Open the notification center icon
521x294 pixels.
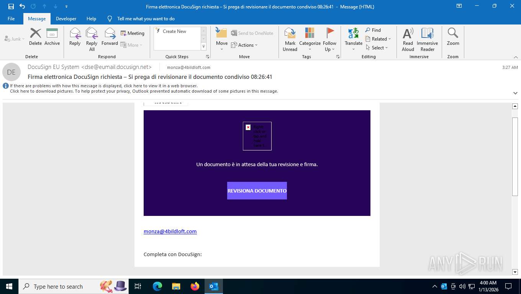pyautogui.click(x=508, y=286)
